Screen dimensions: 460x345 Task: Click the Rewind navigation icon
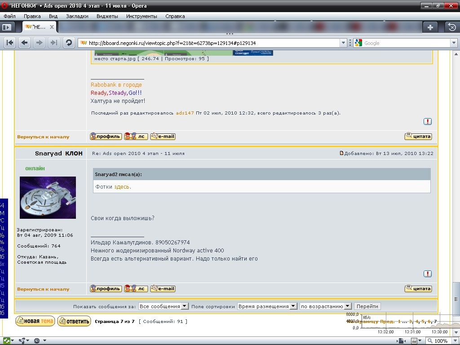[x=10, y=43]
